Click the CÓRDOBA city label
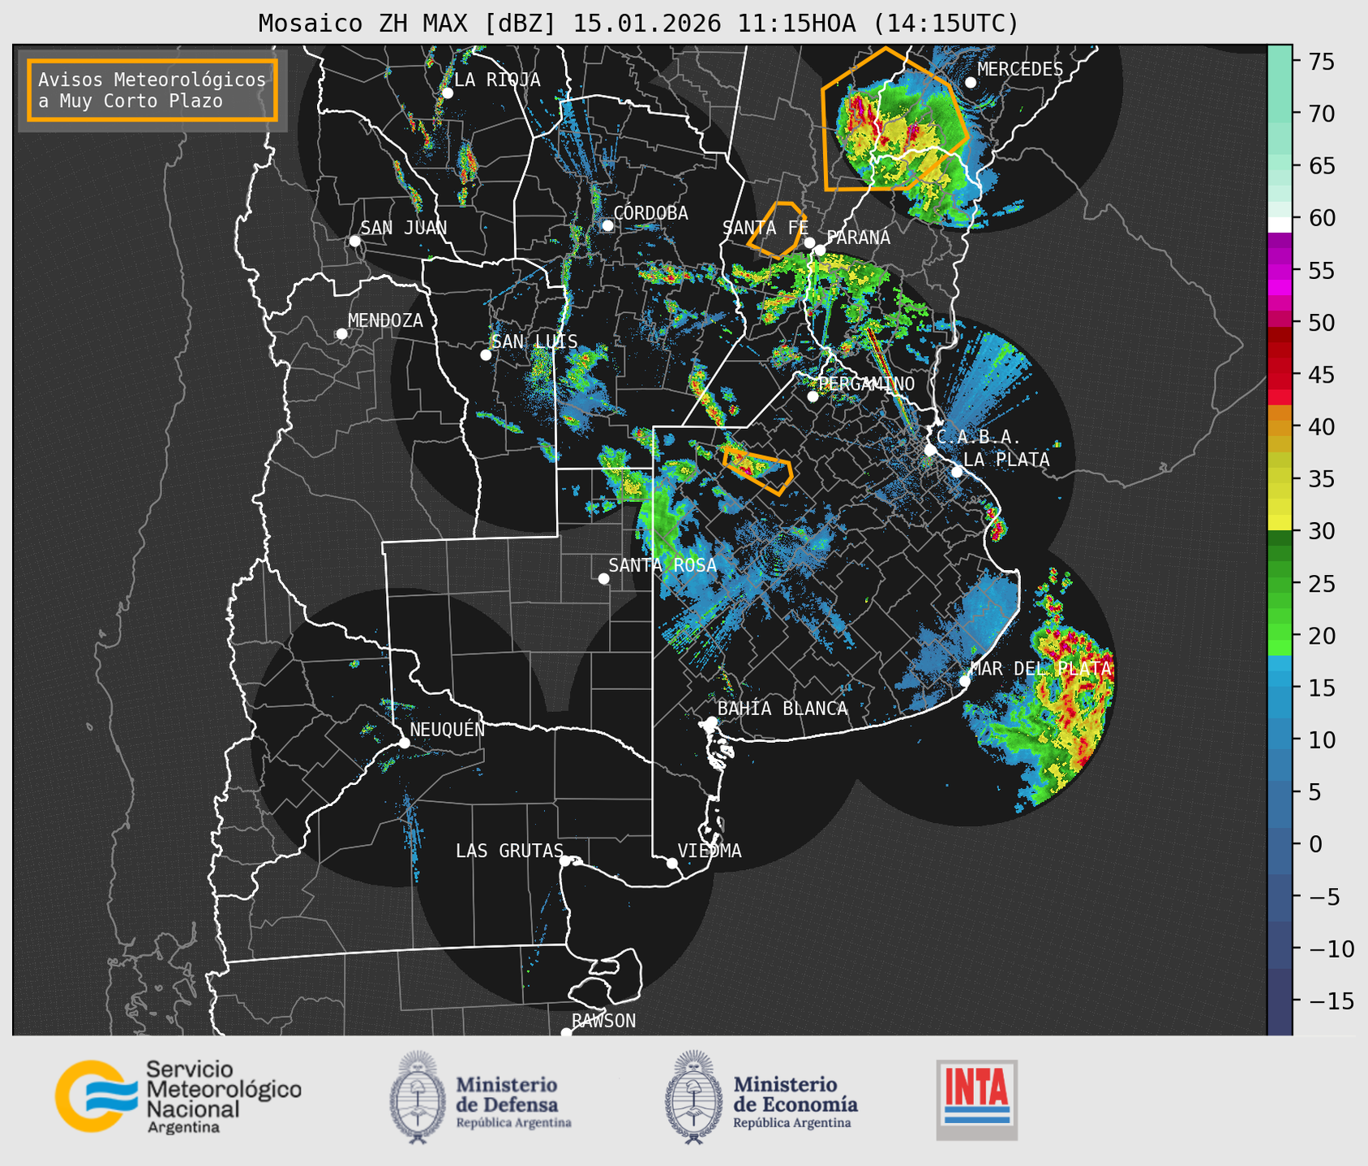The height and width of the screenshot is (1166, 1368). click(650, 213)
